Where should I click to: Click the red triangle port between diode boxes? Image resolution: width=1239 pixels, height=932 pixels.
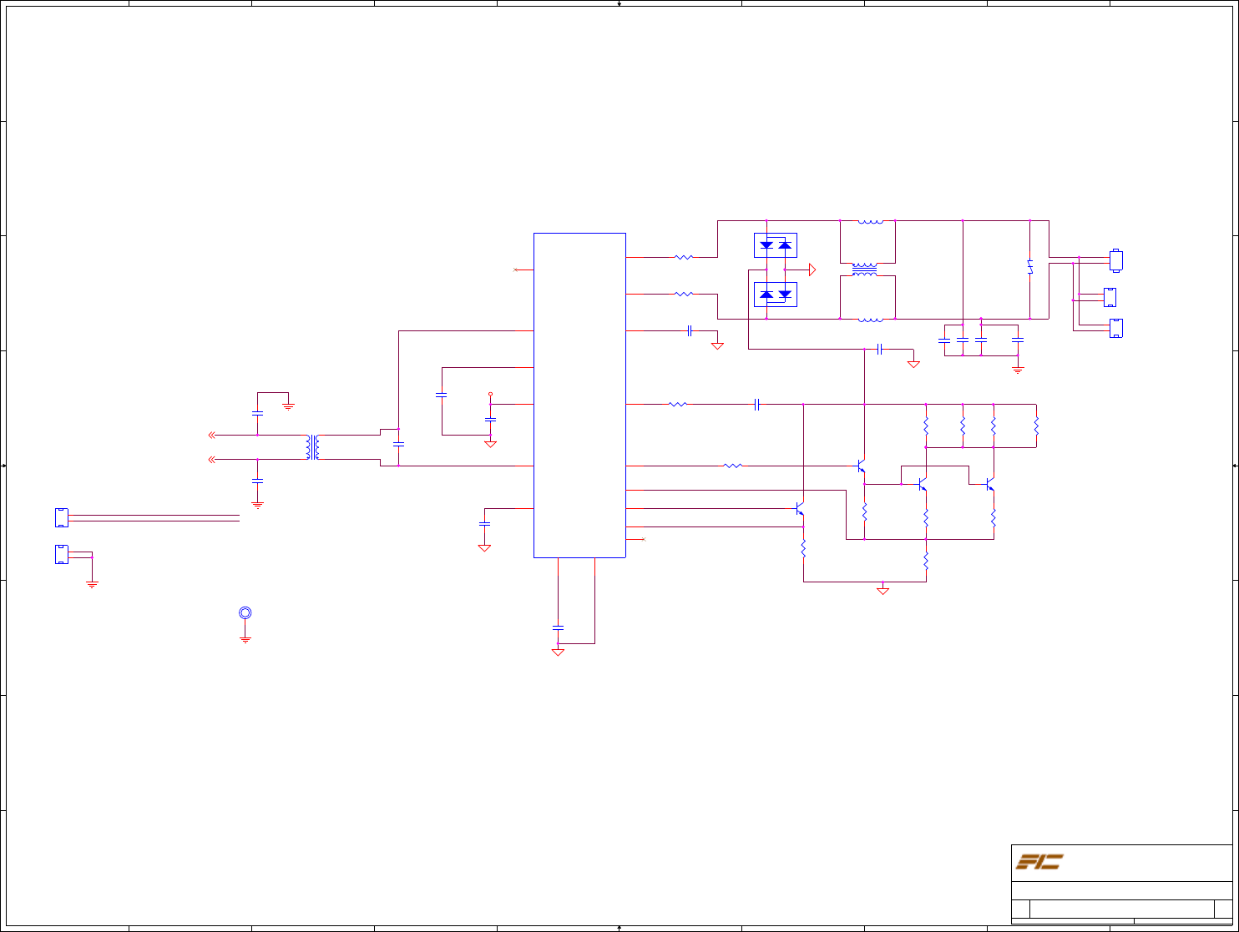pos(812,270)
